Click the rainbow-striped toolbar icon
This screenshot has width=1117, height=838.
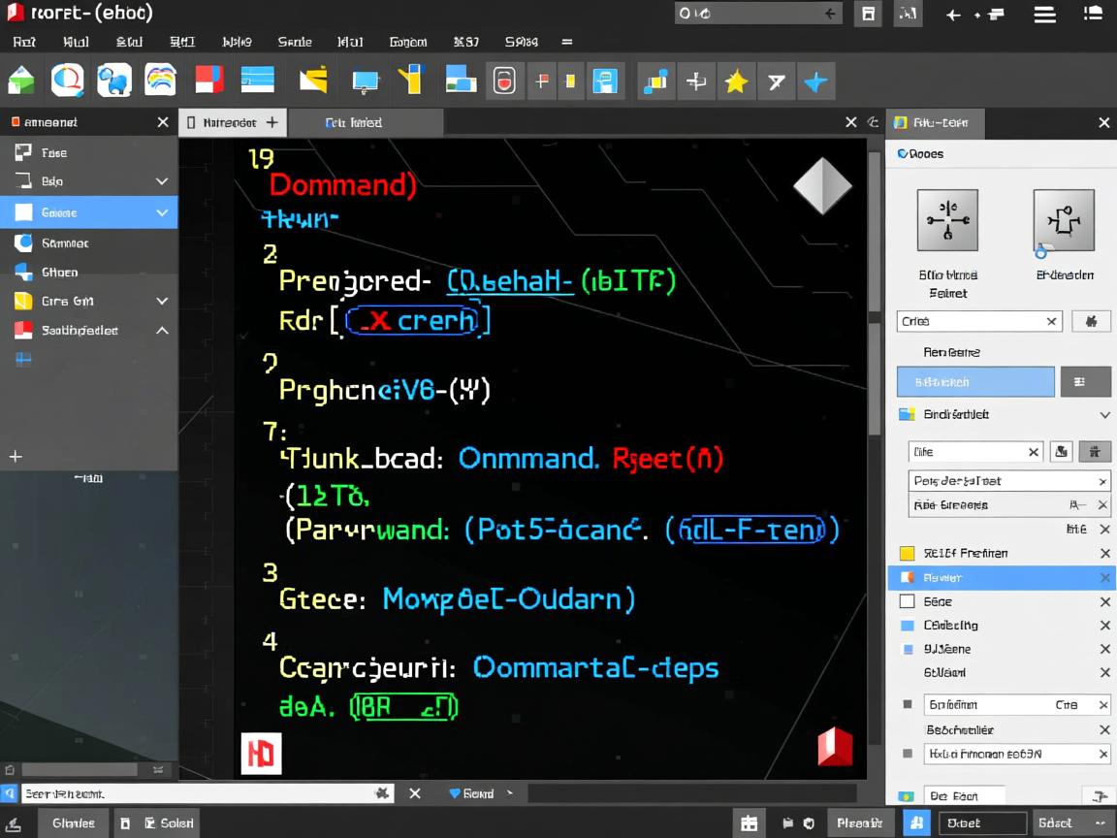(x=160, y=81)
